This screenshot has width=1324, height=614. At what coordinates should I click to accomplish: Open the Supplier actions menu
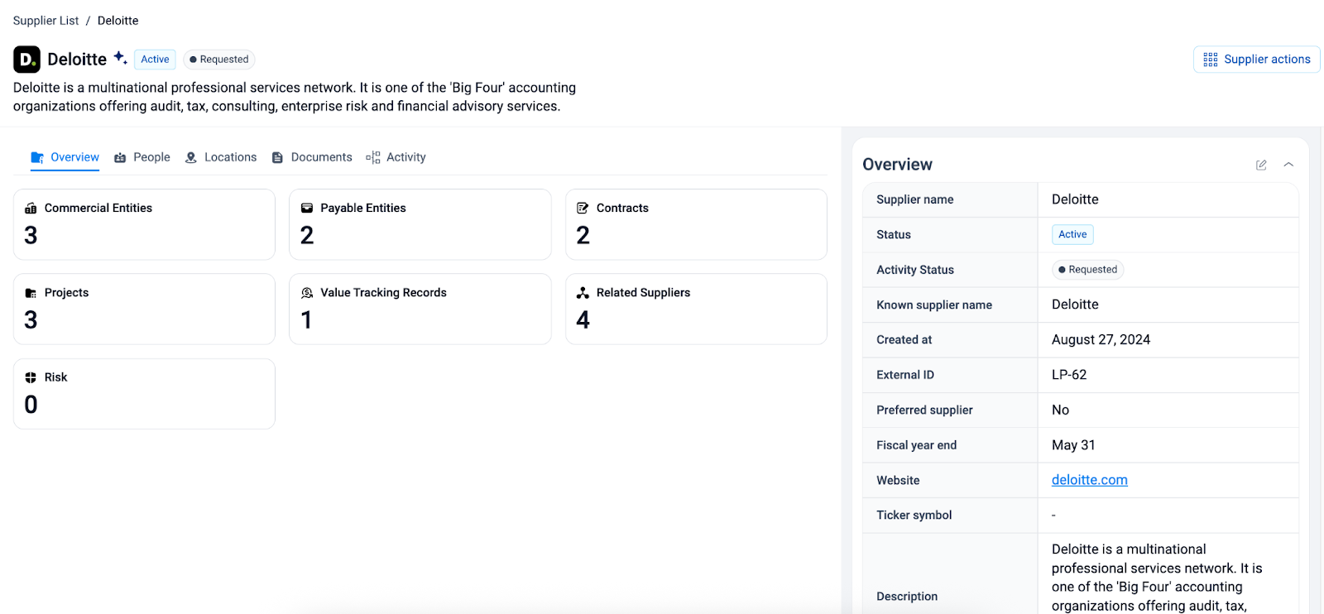pos(1256,60)
